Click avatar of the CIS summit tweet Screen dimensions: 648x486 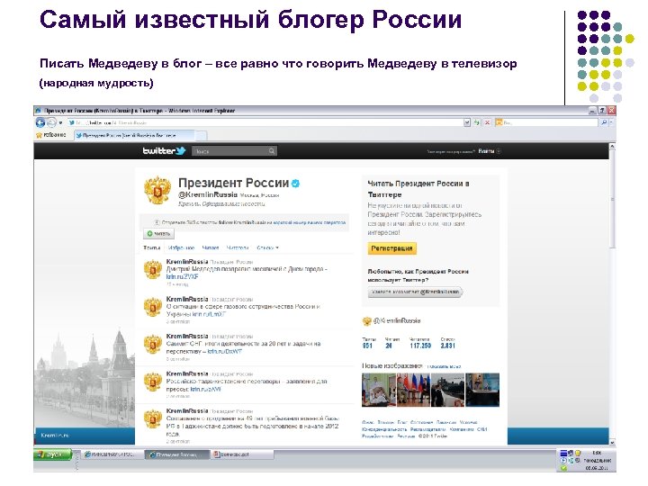click(152, 344)
